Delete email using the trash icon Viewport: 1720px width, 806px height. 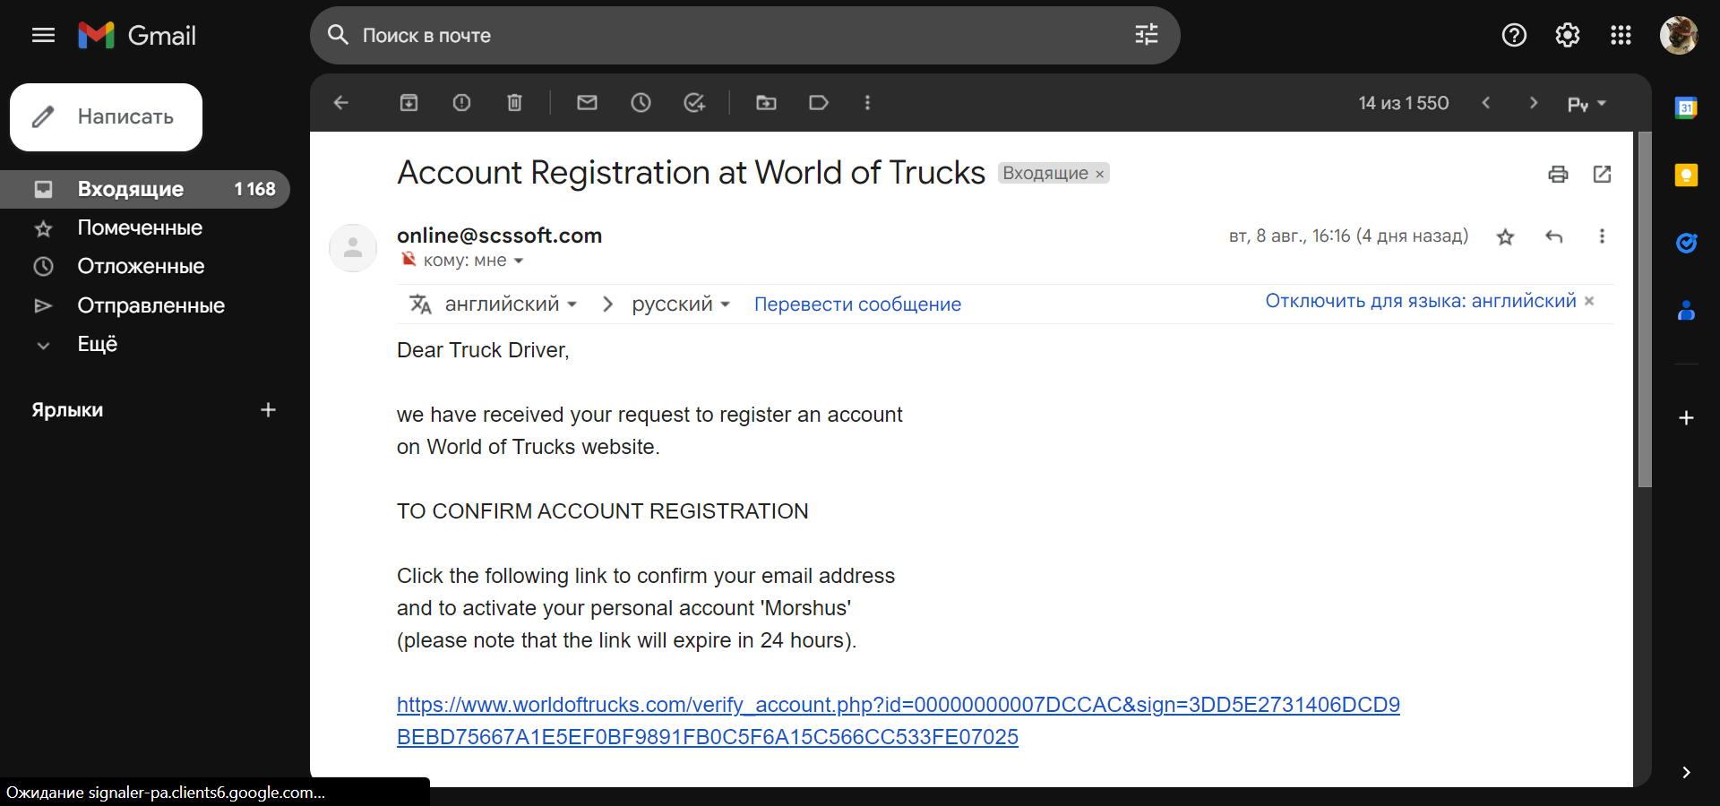514,103
